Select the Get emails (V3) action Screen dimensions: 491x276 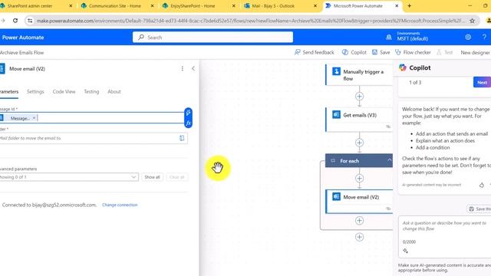tap(359, 120)
